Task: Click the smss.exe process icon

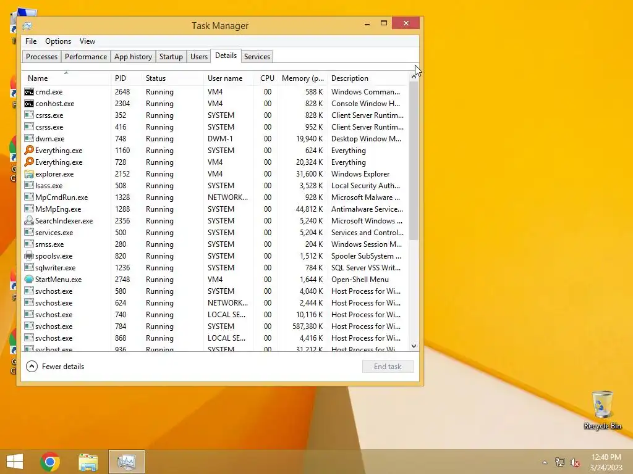Action: (x=28, y=244)
